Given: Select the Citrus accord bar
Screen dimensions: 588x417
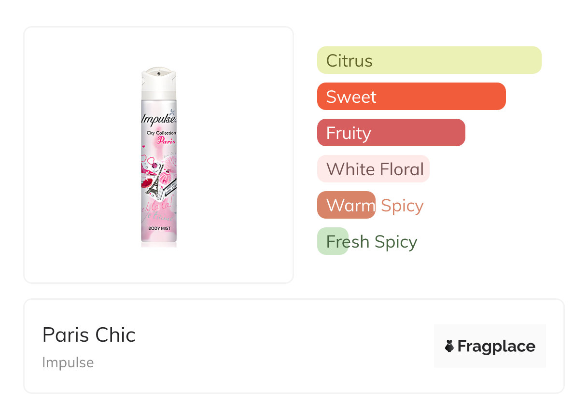Looking at the screenshot, I should (x=429, y=60).
